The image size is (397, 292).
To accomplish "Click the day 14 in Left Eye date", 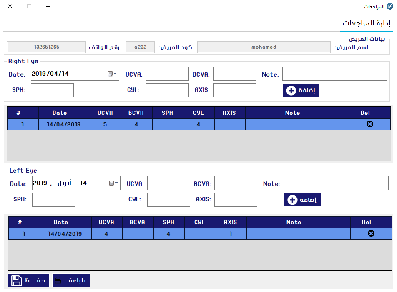I will point(83,183).
